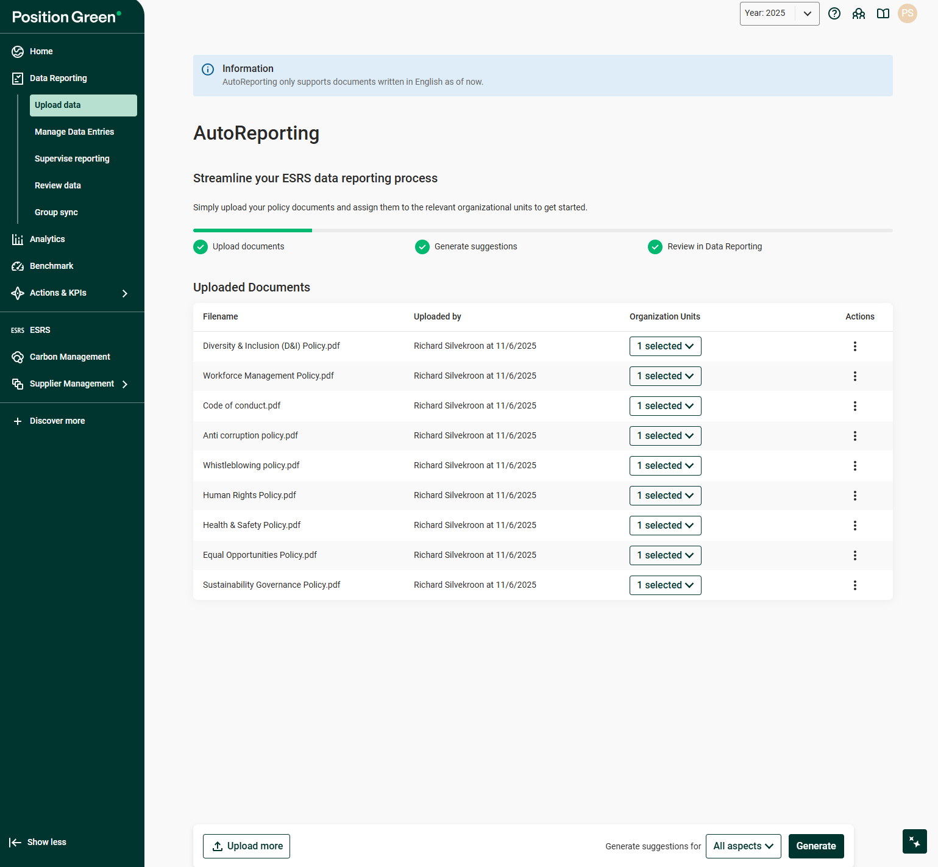Open organization units dropdown for Whistleblowing policy.pdf
The width and height of the screenshot is (938, 867).
[x=665, y=466]
